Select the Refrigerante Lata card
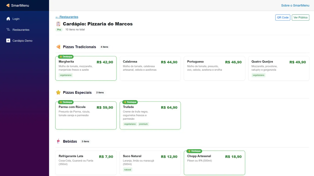This screenshot has height=176, width=314. tap(86, 163)
